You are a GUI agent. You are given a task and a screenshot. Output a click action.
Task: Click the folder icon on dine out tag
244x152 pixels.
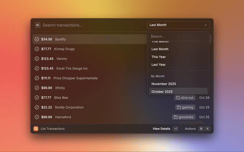click(178, 98)
